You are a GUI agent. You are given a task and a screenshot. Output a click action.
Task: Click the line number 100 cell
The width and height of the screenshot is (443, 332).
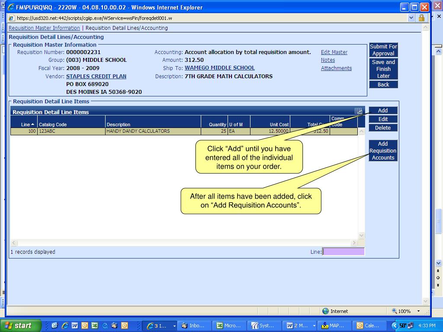pos(24,131)
